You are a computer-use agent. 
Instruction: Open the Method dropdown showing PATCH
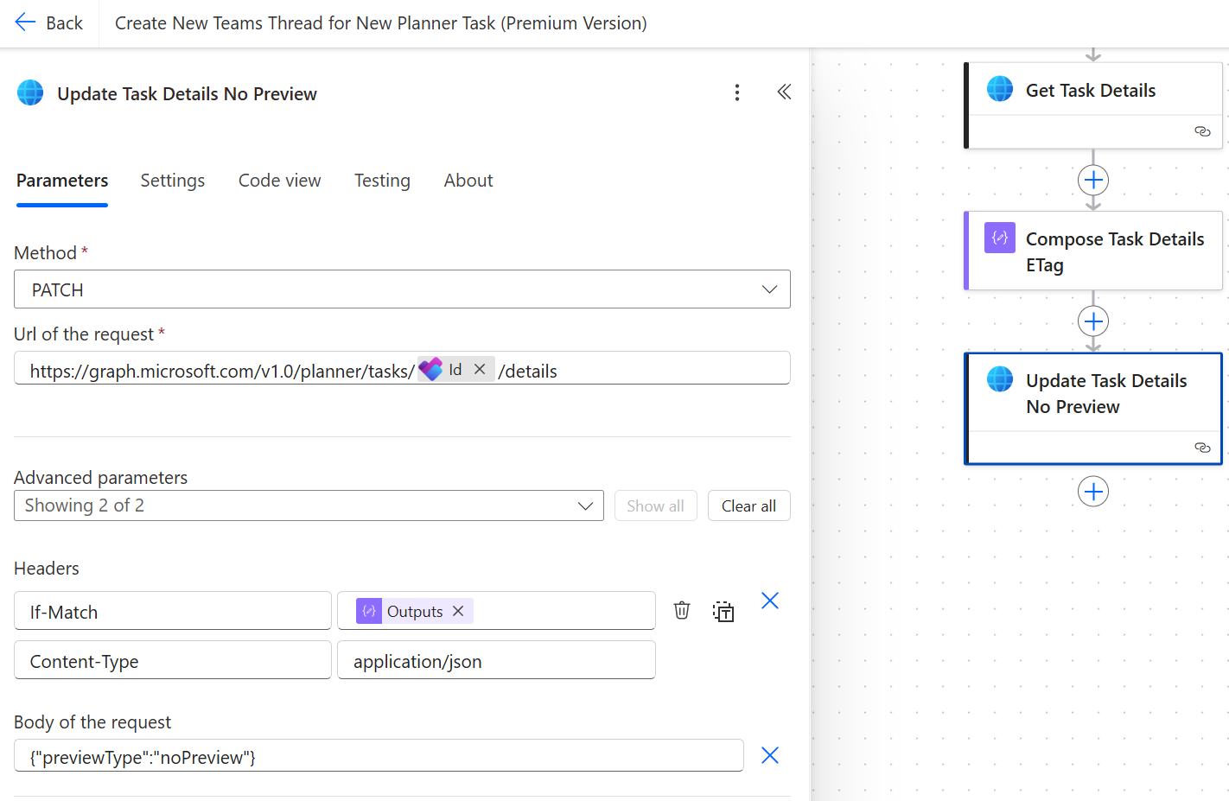pos(402,289)
